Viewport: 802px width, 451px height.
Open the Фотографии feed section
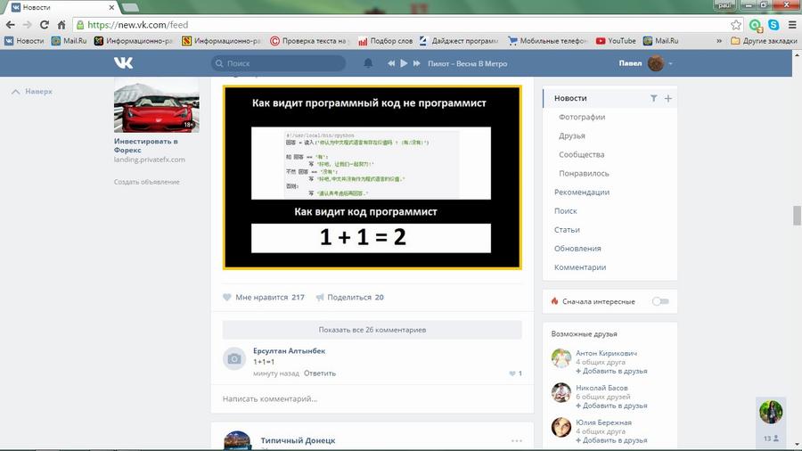click(x=582, y=117)
